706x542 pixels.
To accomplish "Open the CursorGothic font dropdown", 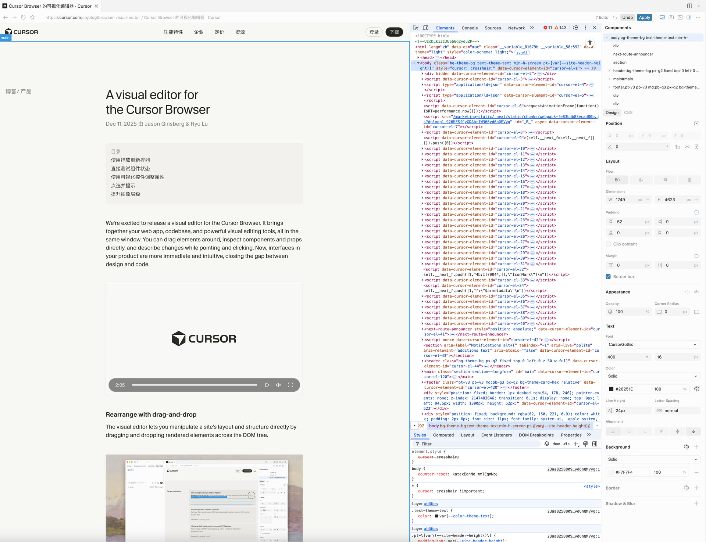I will 653,345.
